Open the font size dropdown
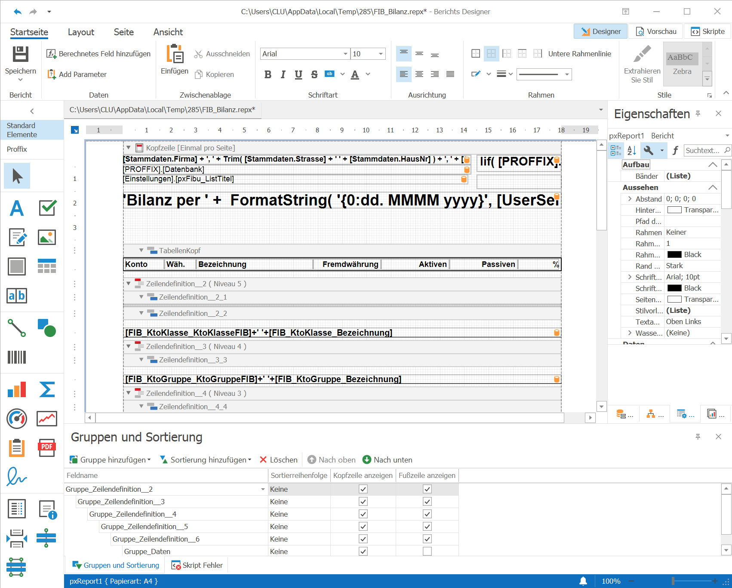732x588 pixels. point(381,54)
